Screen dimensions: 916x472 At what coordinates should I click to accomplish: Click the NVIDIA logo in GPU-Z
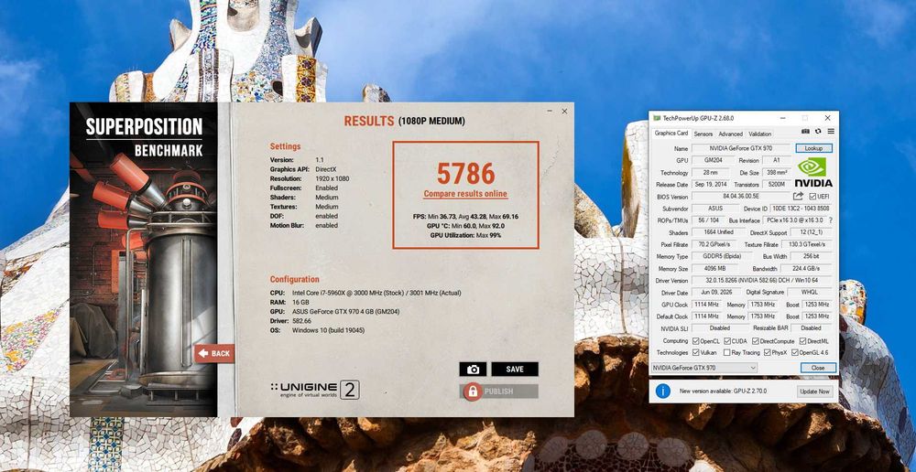click(x=812, y=172)
